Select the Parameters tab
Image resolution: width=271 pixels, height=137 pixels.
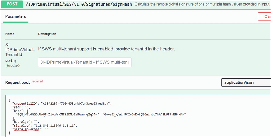click(x=16, y=16)
